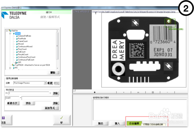Click the TcpP5024 connection bulb icon
Image resolution: width=194 pixels, height=129 pixels.
click(13, 65)
